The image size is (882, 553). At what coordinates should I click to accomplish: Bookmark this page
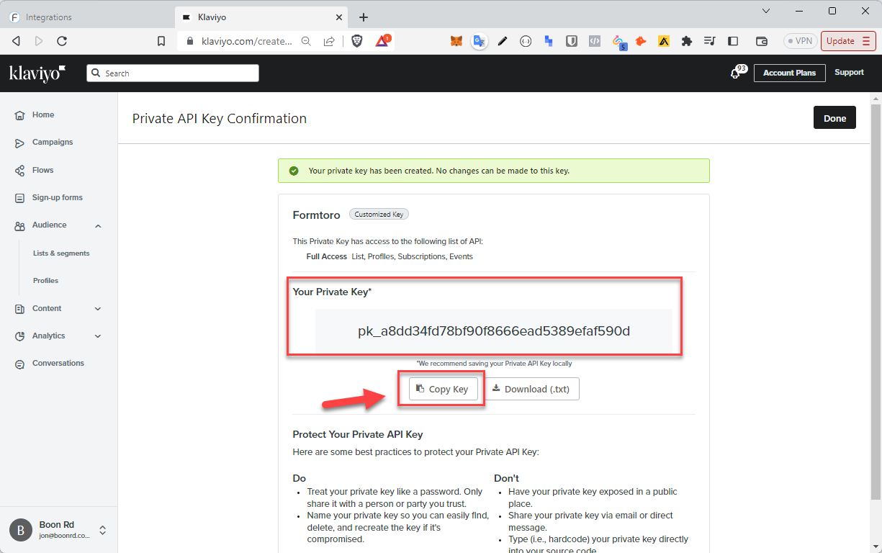point(161,41)
